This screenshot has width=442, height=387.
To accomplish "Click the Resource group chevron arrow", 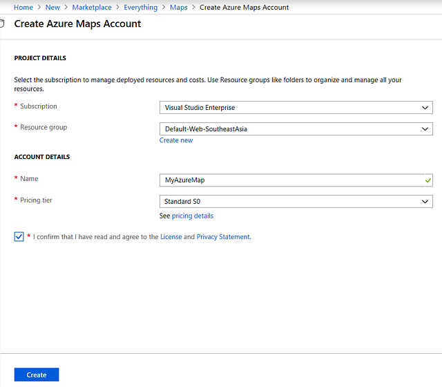I will tap(425, 129).
